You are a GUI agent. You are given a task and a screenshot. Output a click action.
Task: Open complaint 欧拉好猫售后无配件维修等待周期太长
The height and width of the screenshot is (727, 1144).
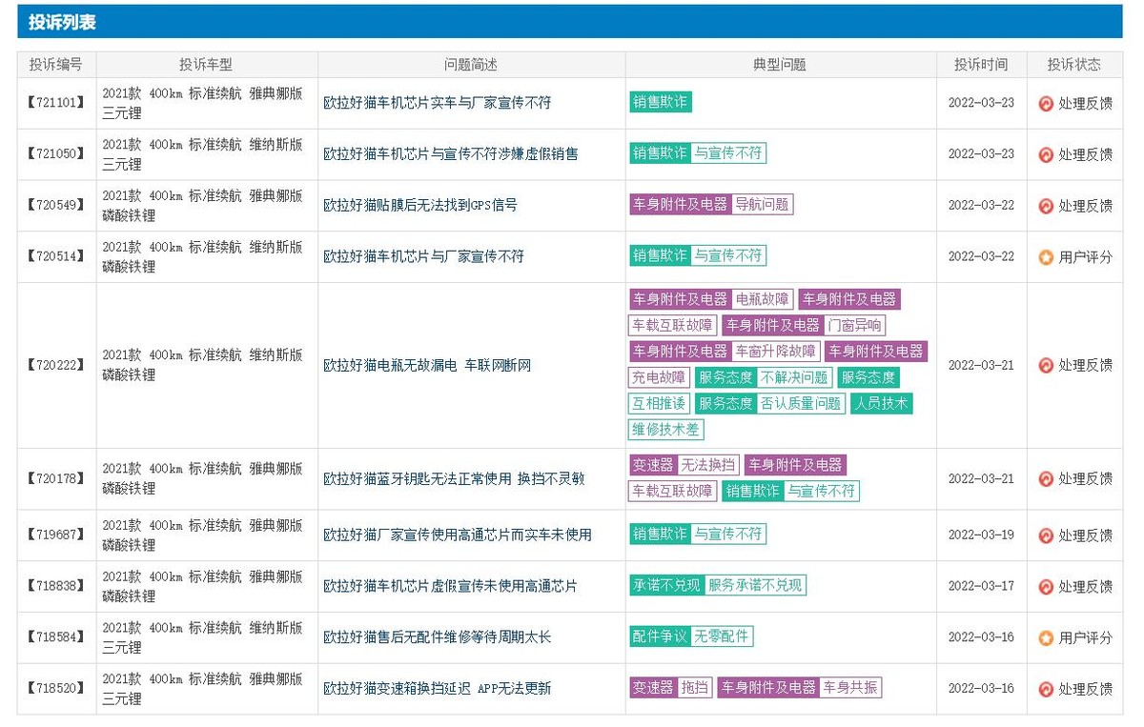pos(437,636)
